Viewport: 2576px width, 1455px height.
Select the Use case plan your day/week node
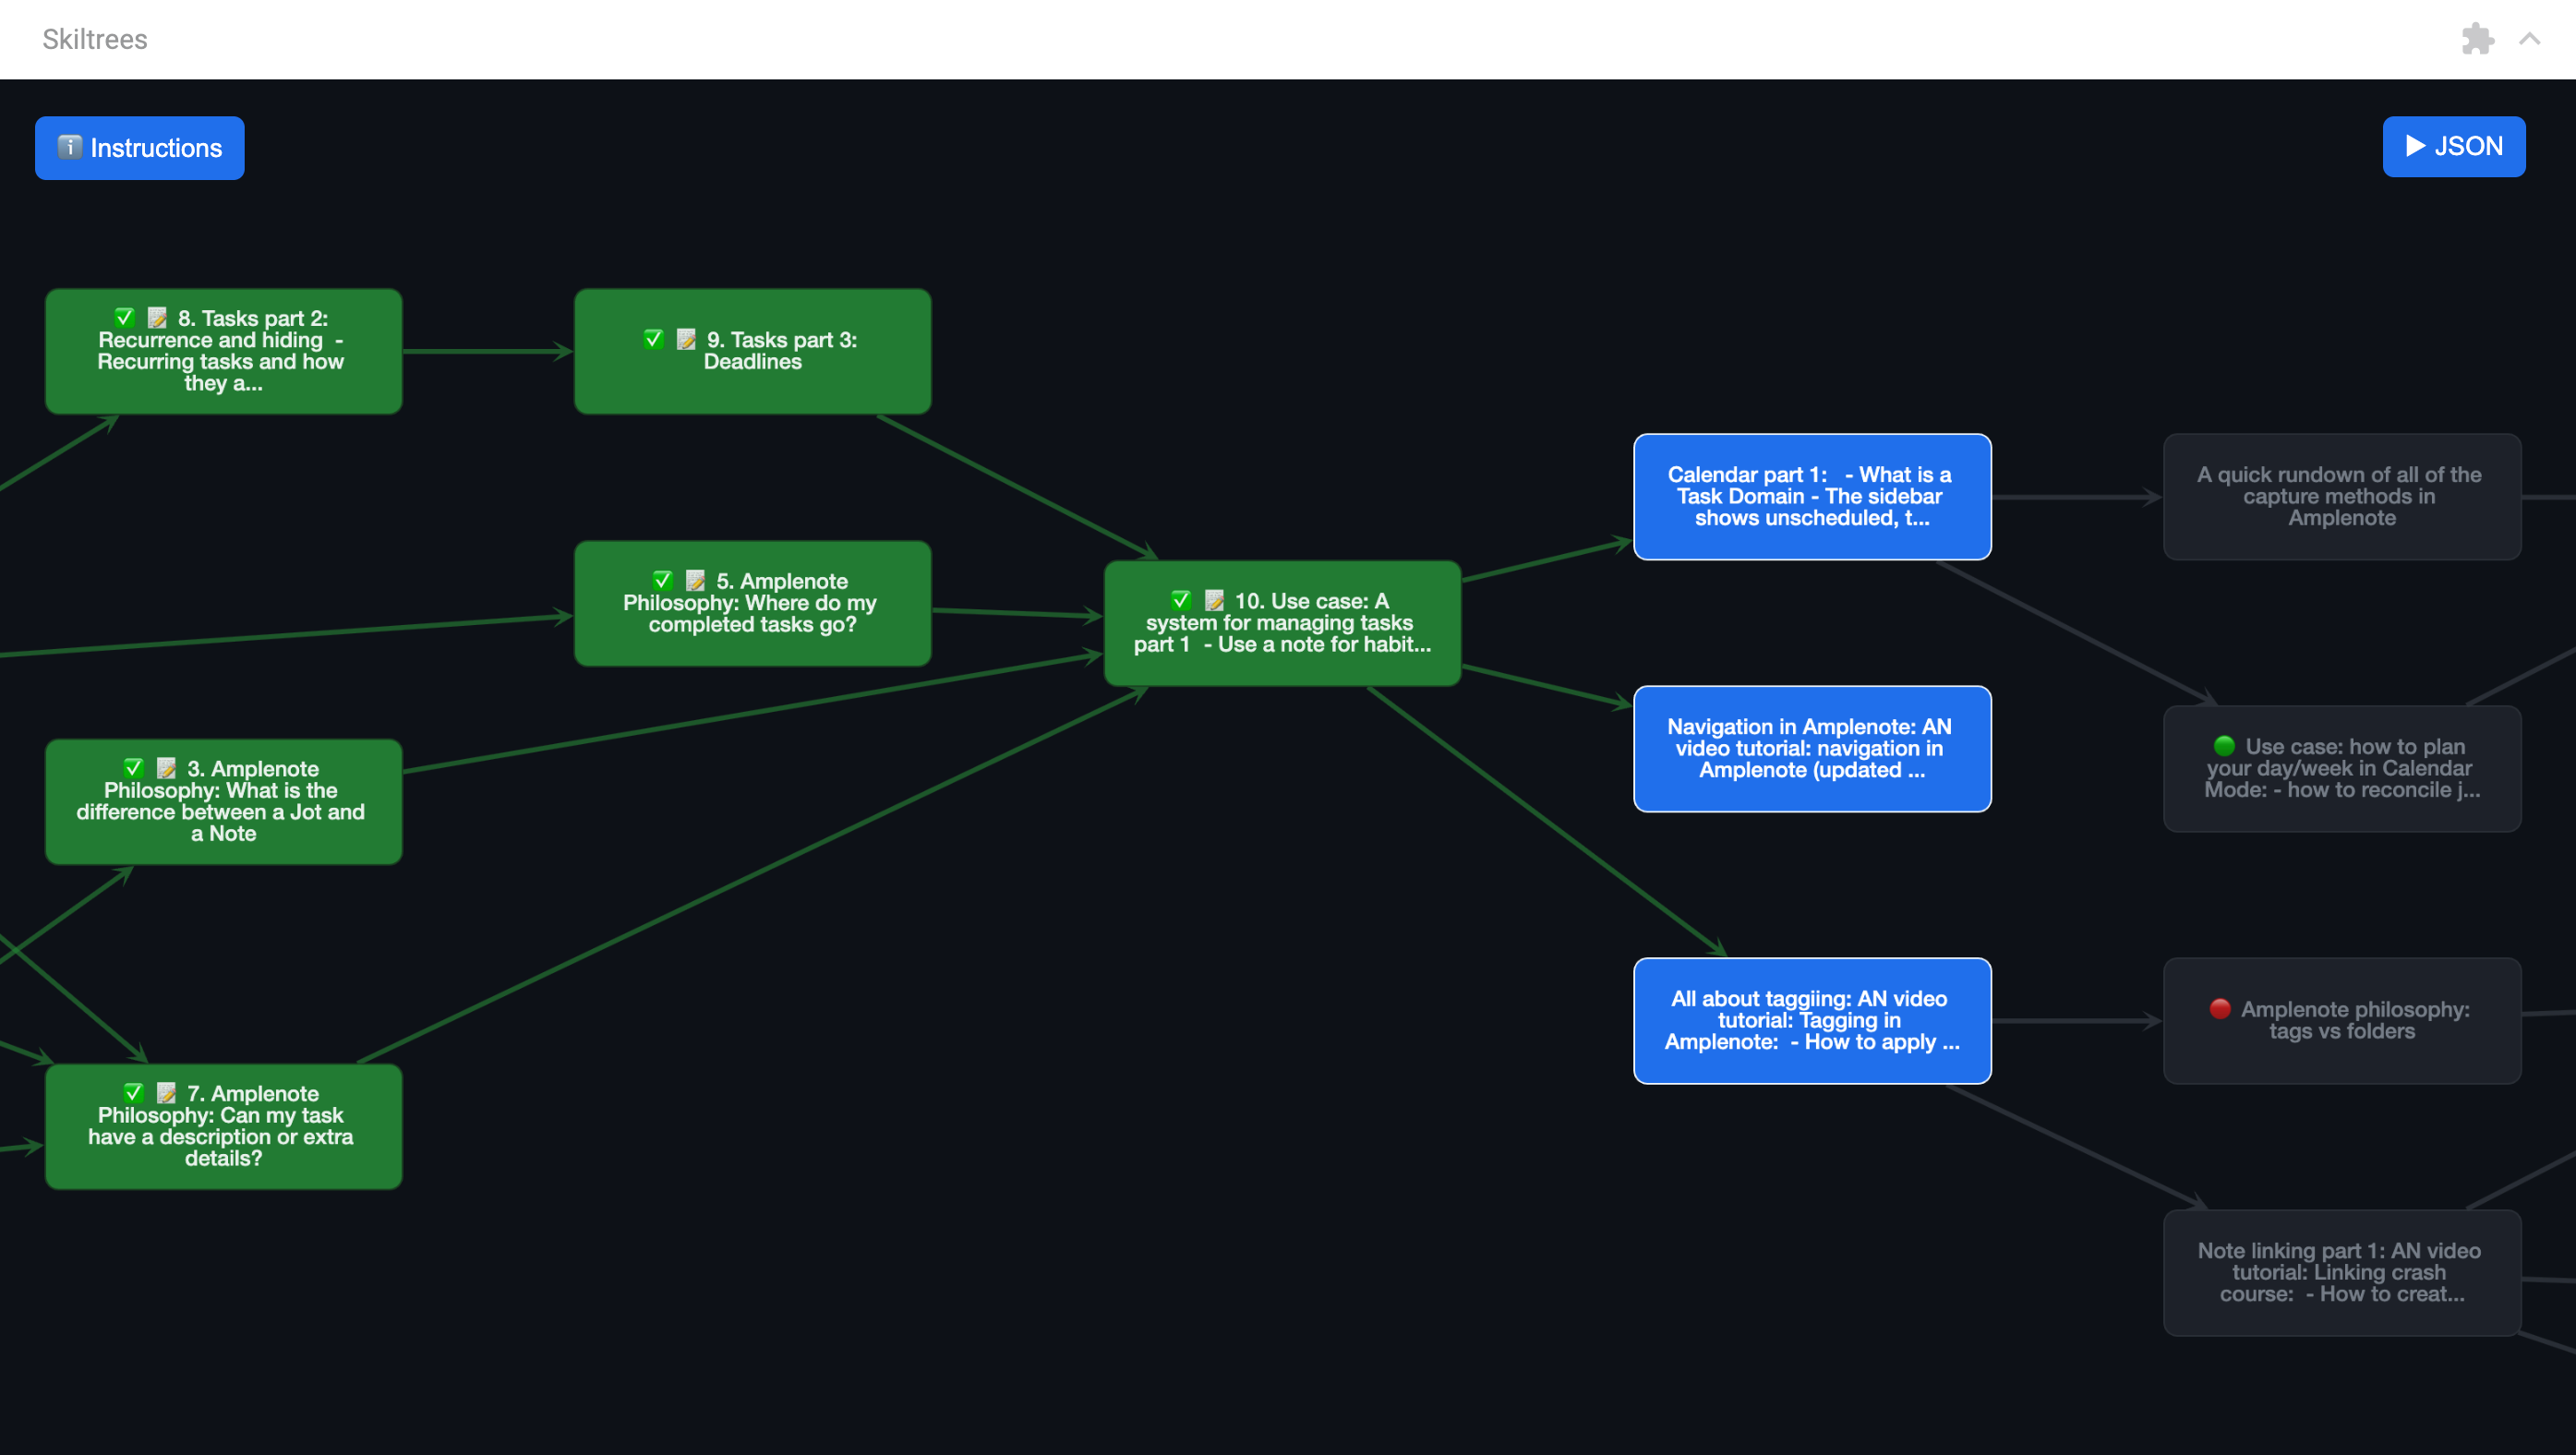[x=2342, y=769]
